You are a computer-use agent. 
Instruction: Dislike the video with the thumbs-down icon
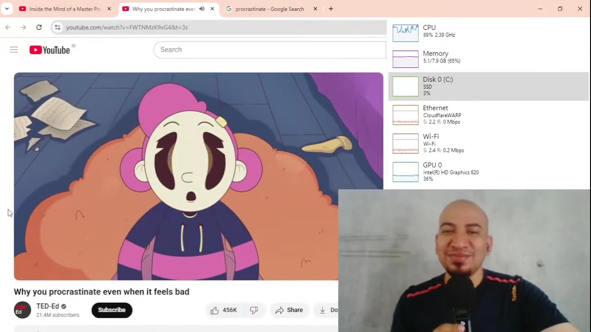click(254, 310)
